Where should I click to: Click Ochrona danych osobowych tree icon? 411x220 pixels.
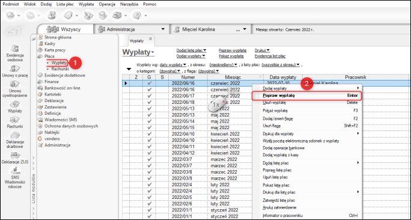40,126
